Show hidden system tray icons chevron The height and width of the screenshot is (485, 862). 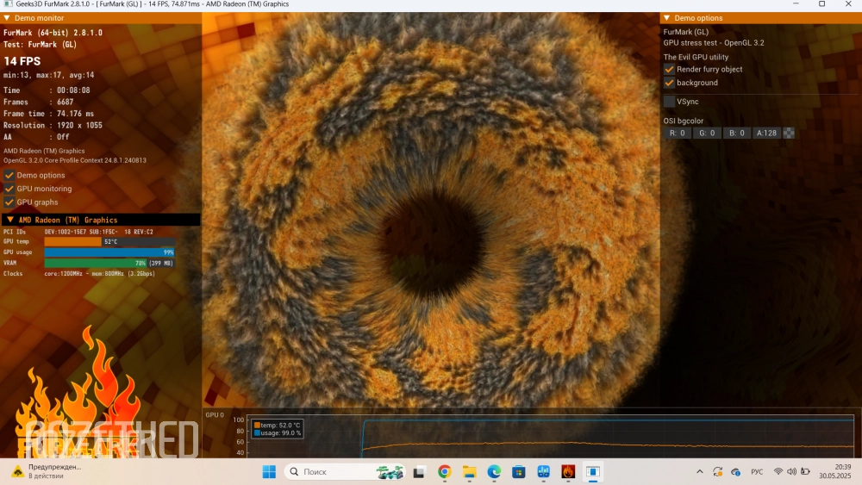pos(700,472)
